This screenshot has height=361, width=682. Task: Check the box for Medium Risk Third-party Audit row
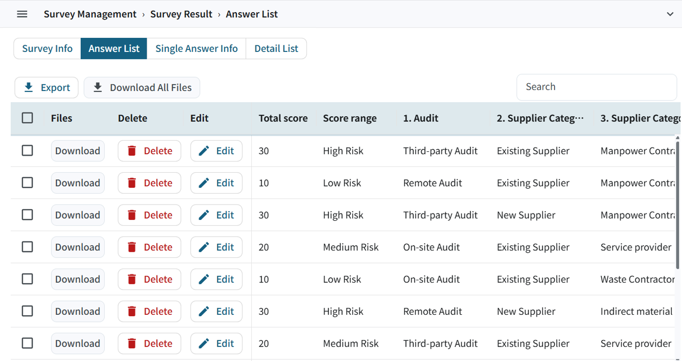28,343
